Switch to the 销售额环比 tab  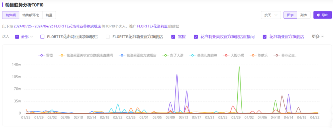(31, 15)
